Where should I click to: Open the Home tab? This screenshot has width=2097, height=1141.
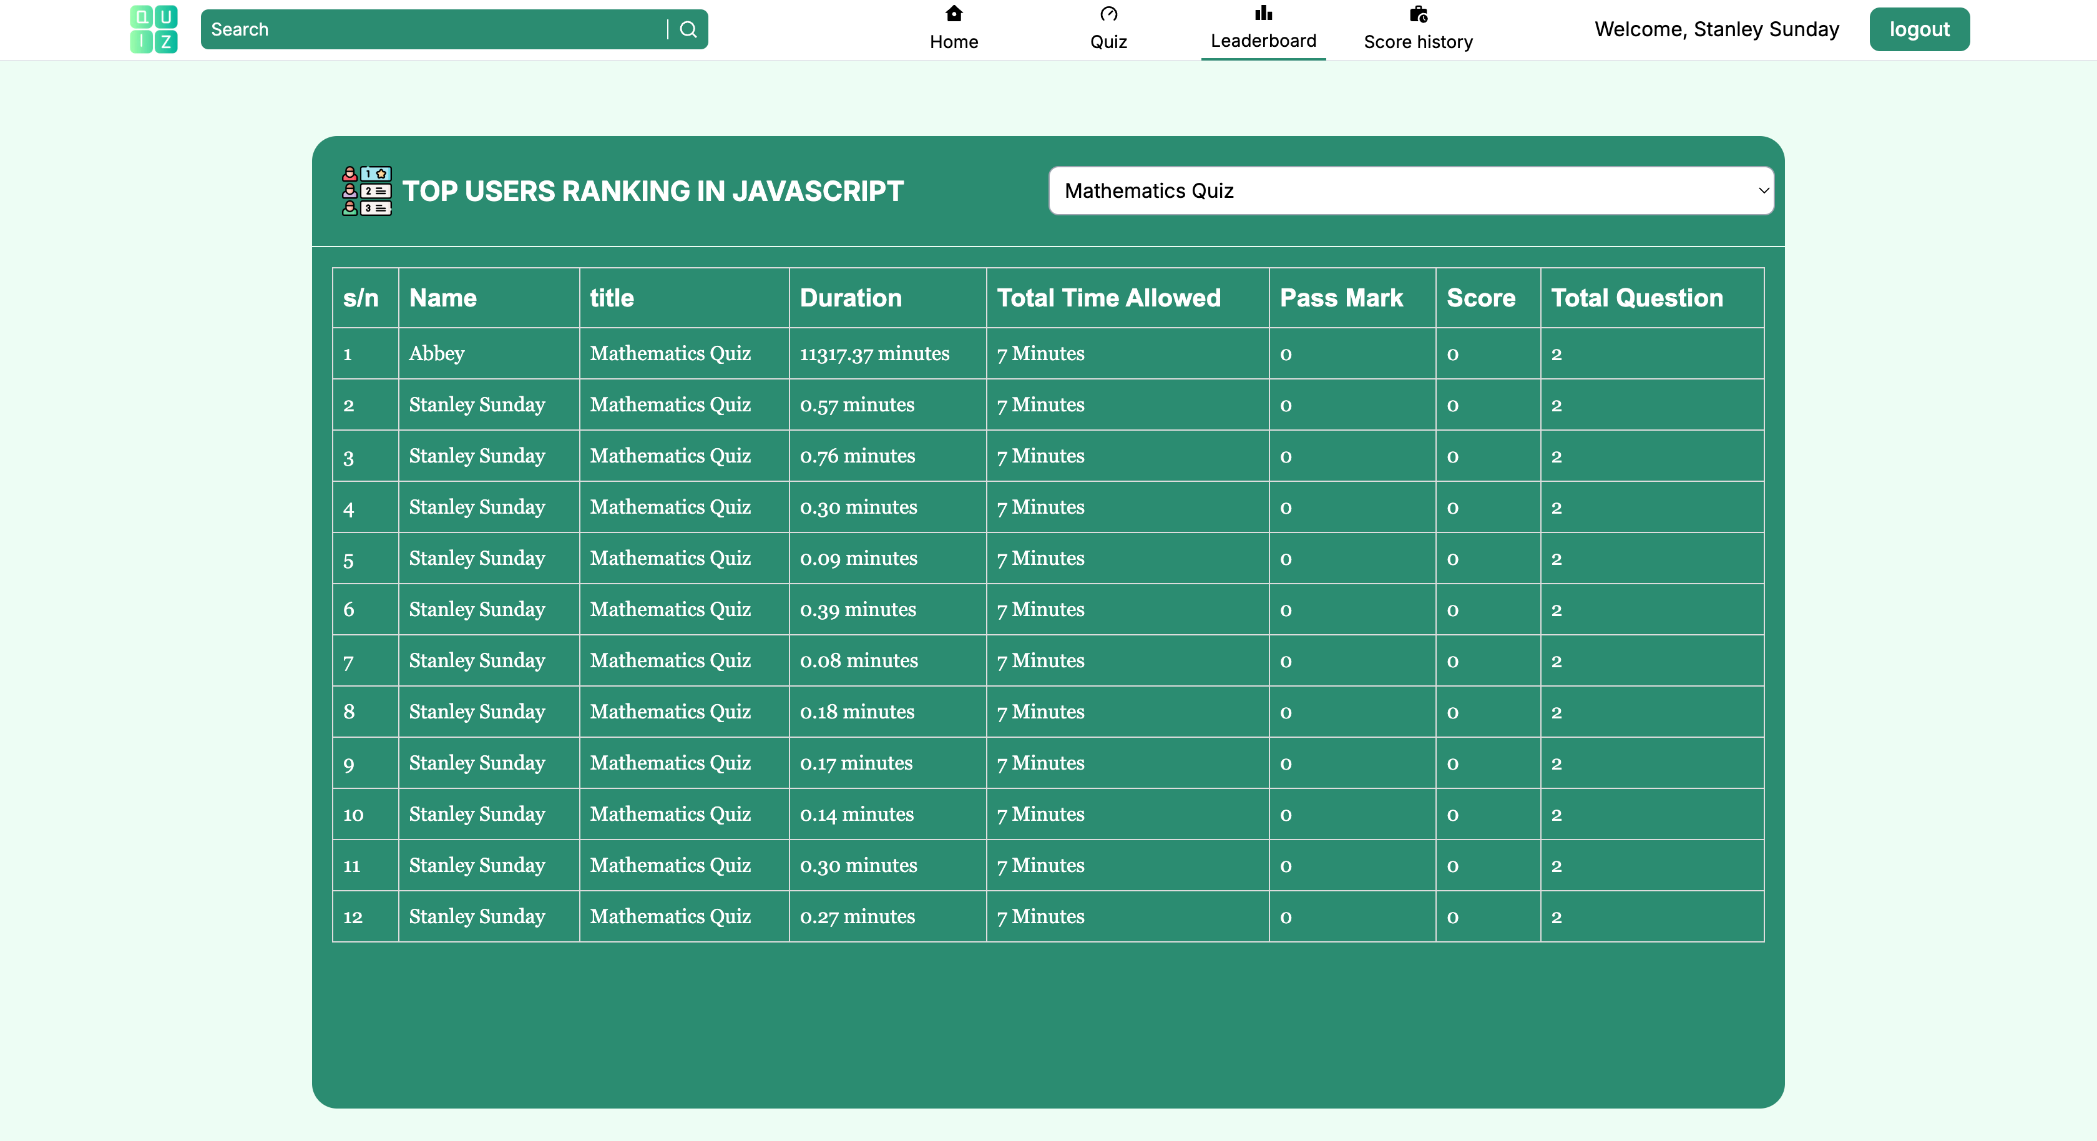point(954,42)
